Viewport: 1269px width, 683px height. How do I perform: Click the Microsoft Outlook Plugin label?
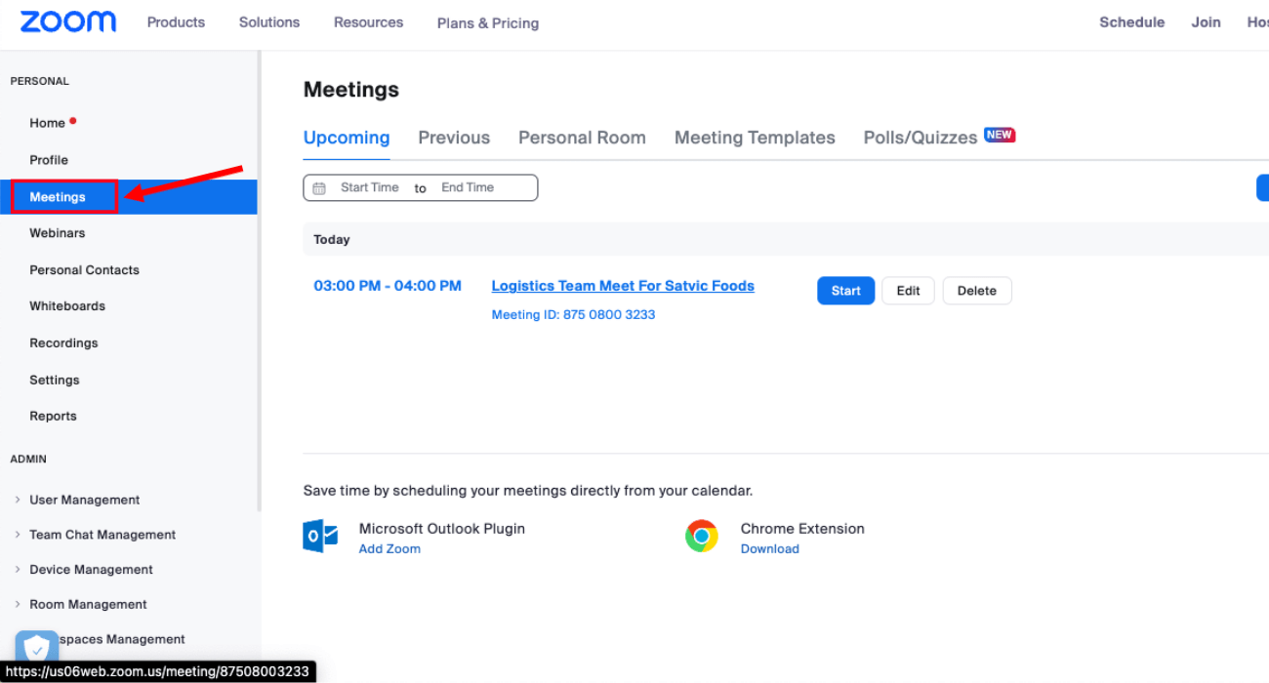click(442, 529)
